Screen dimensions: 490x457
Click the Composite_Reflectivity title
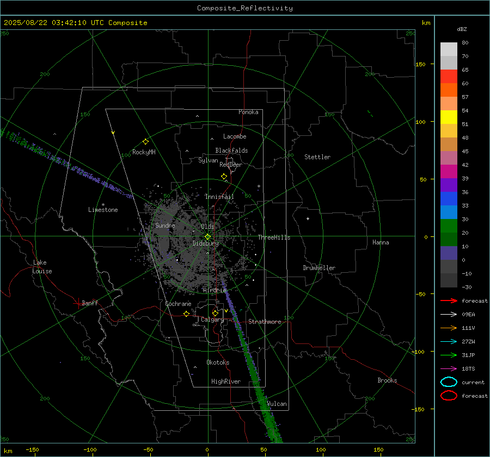tap(245, 8)
